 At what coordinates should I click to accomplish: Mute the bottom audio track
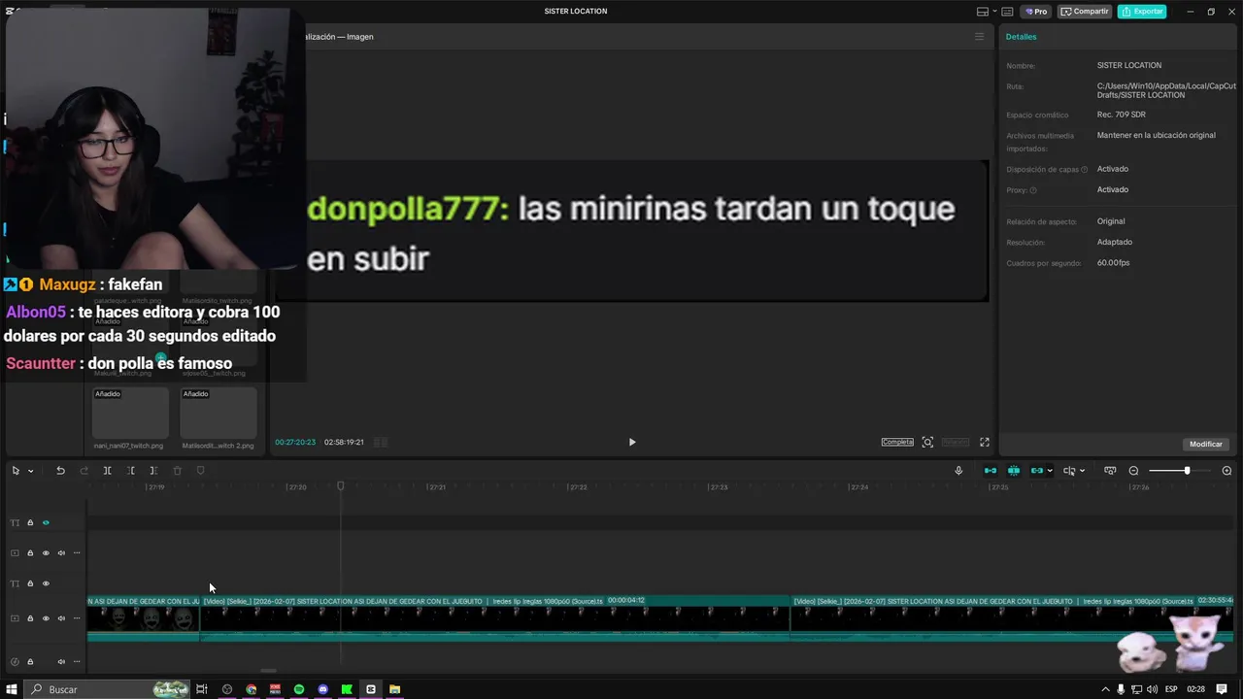(61, 662)
